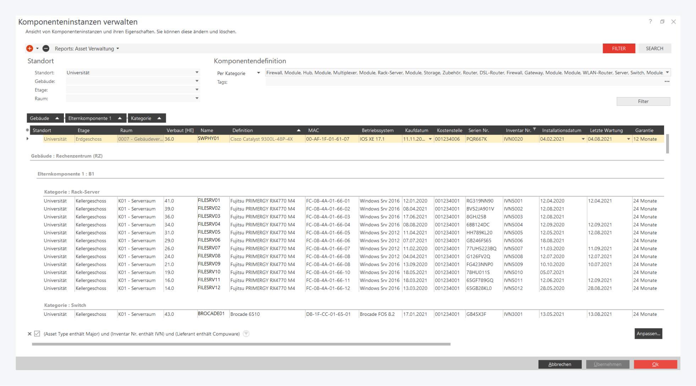Open the Tags ellipsis picker
The height and width of the screenshot is (386, 696).
coord(667,82)
